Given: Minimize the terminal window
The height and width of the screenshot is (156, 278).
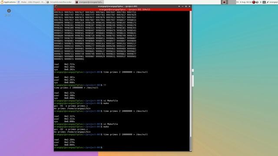Looking at the screenshot, I should coord(182,6).
